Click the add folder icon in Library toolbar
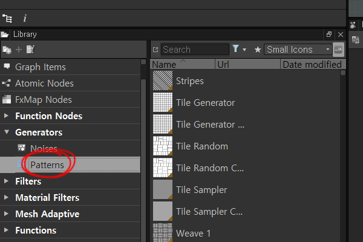This screenshot has width=363, height=242. click(7, 50)
